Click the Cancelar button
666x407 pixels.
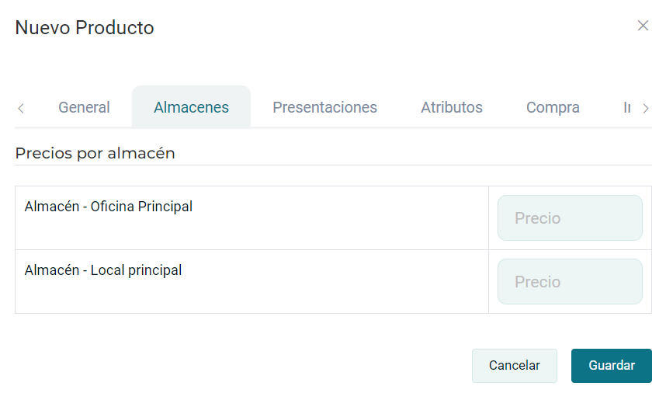coord(515,365)
